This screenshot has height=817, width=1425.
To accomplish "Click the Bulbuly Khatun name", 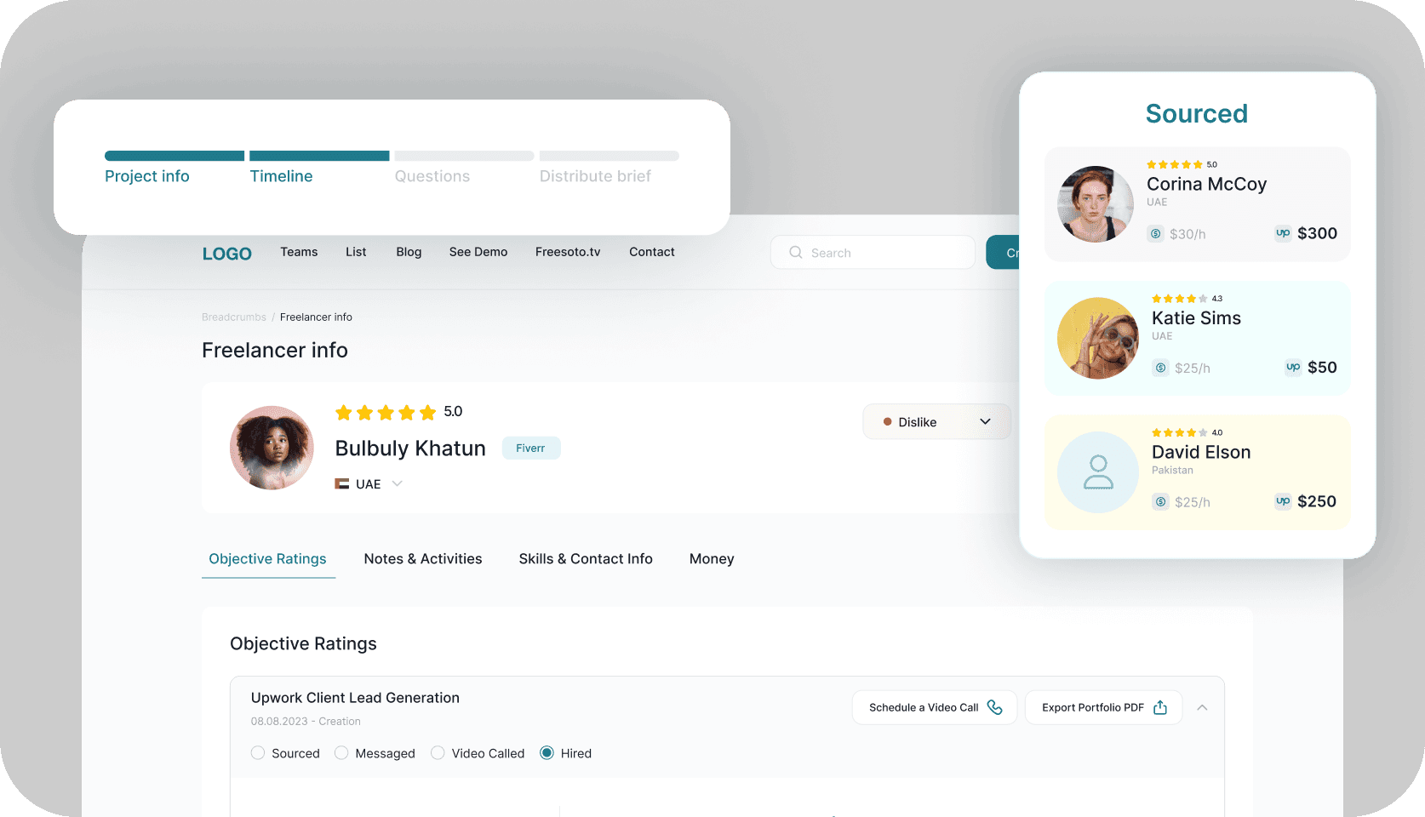I will [410, 448].
